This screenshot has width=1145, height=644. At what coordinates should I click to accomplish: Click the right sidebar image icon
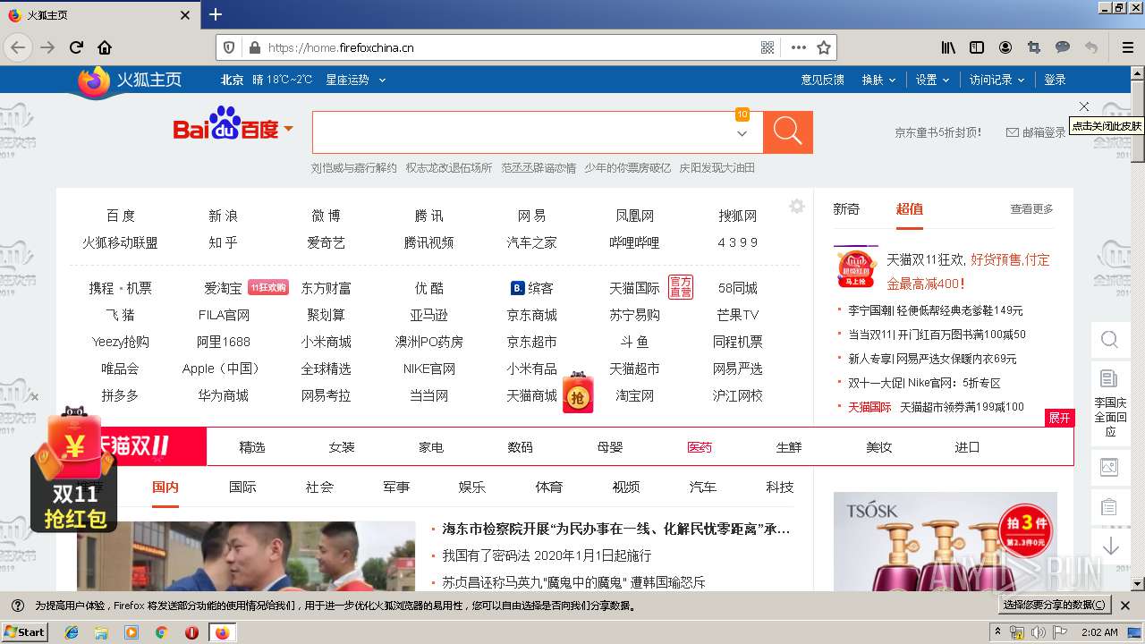pyautogui.click(x=1109, y=466)
